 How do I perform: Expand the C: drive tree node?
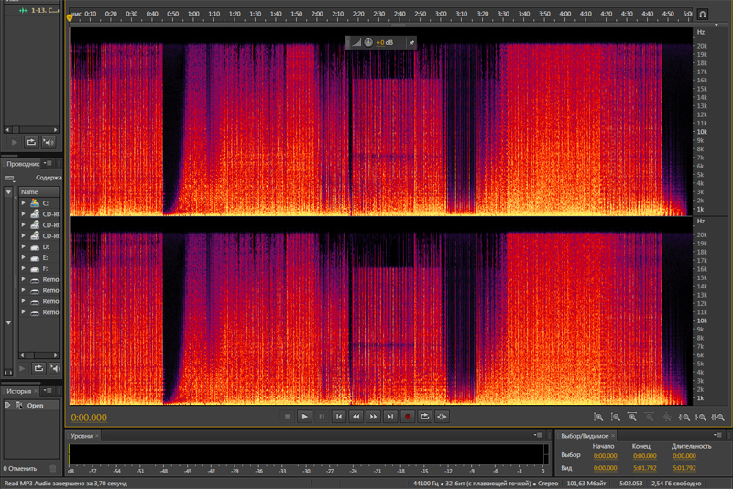coord(24,202)
